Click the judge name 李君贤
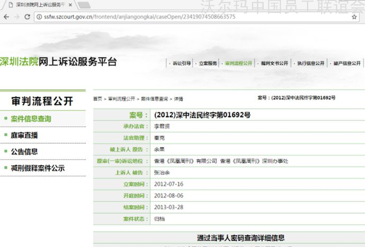The height and width of the screenshot is (247, 365). click(x=162, y=127)
